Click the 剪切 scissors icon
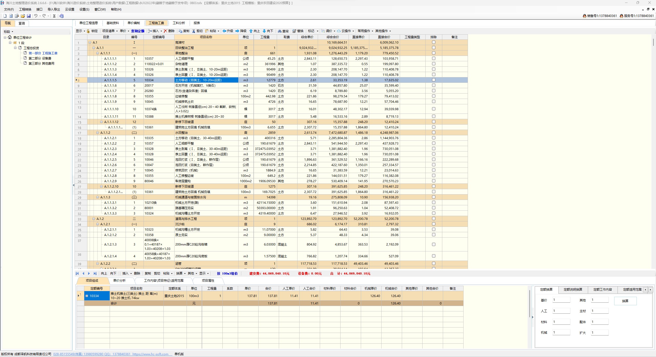The image size is (656, 357). coord(194,31)
